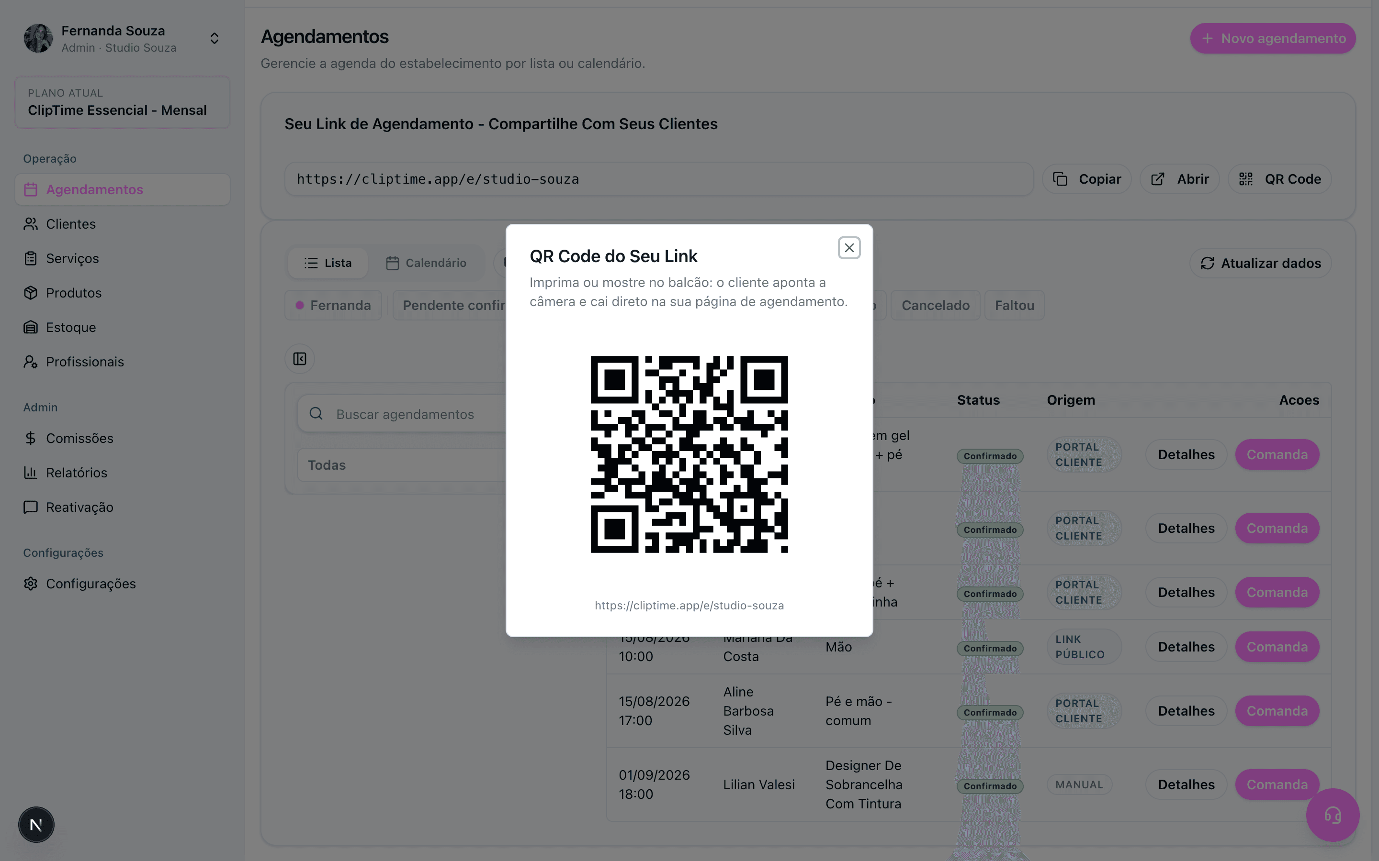Open Comanda for Lilian Valesi's appointment
This screenshot has height=861, width=1379.
pyautogui.click(x=1277, y=784)
